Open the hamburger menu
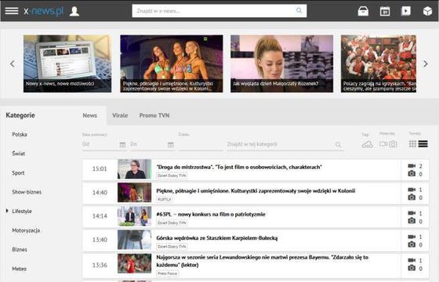 coord(12,11)
